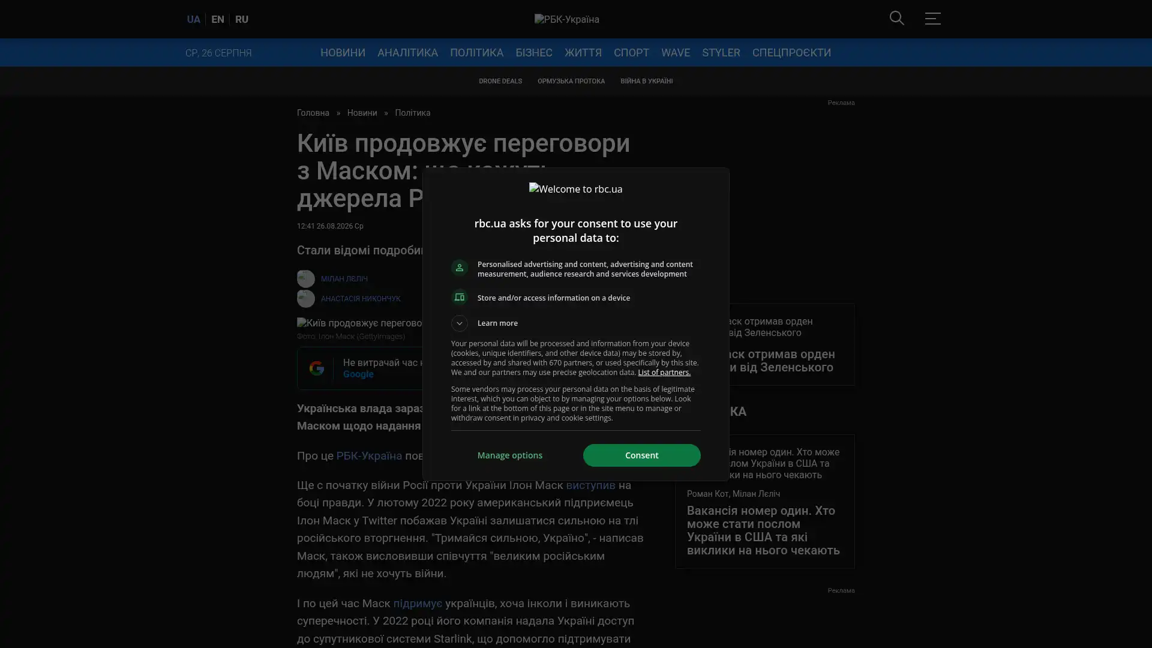The height and width of the screenshot is (648, 1152).
Task: Open Анастасія Никончук author avatar
Action: click(x=305, y=298)
